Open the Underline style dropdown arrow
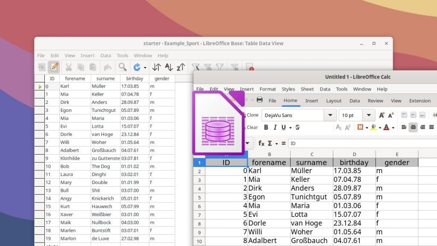 point(290,128)
